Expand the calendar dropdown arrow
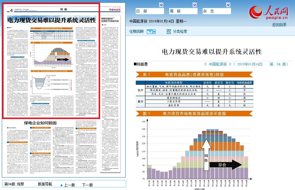 (154, 32)
